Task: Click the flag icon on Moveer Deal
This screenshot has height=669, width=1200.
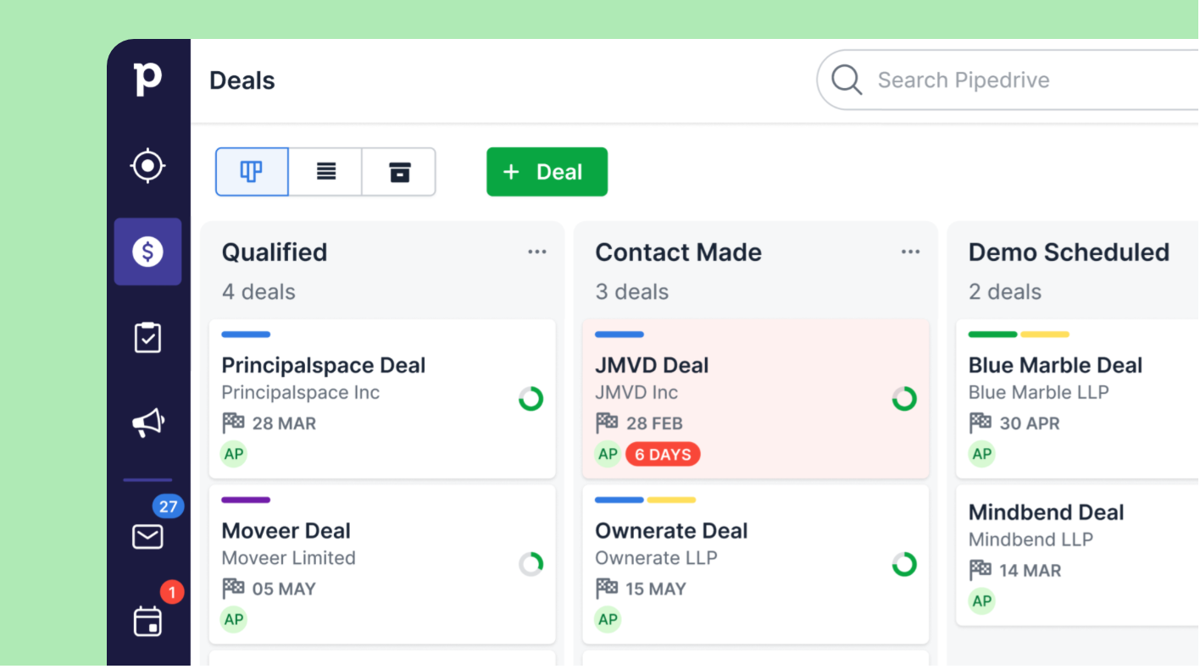Action: click(x=233, y=589)
